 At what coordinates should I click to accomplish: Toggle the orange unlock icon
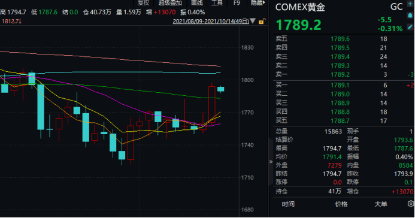(x=262, y=21)
